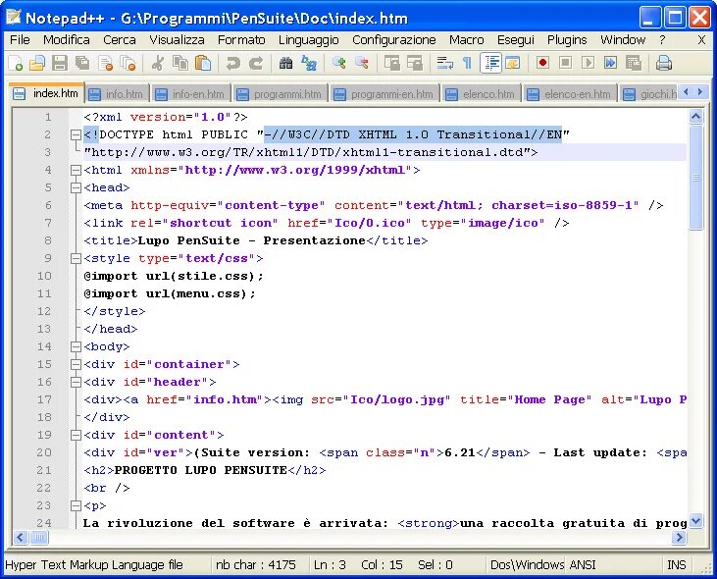The height and width of the screenshot is (579, 717).
Task: Toggle word wrap toolbar icon
Action: (444, 63)
